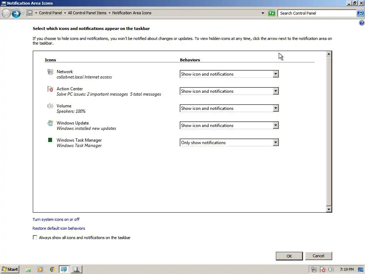Expand the arrow after Control Panel breadcrumb
Image resolution: width=365 pixels, height=274 pixels.
tap(65, 13)
